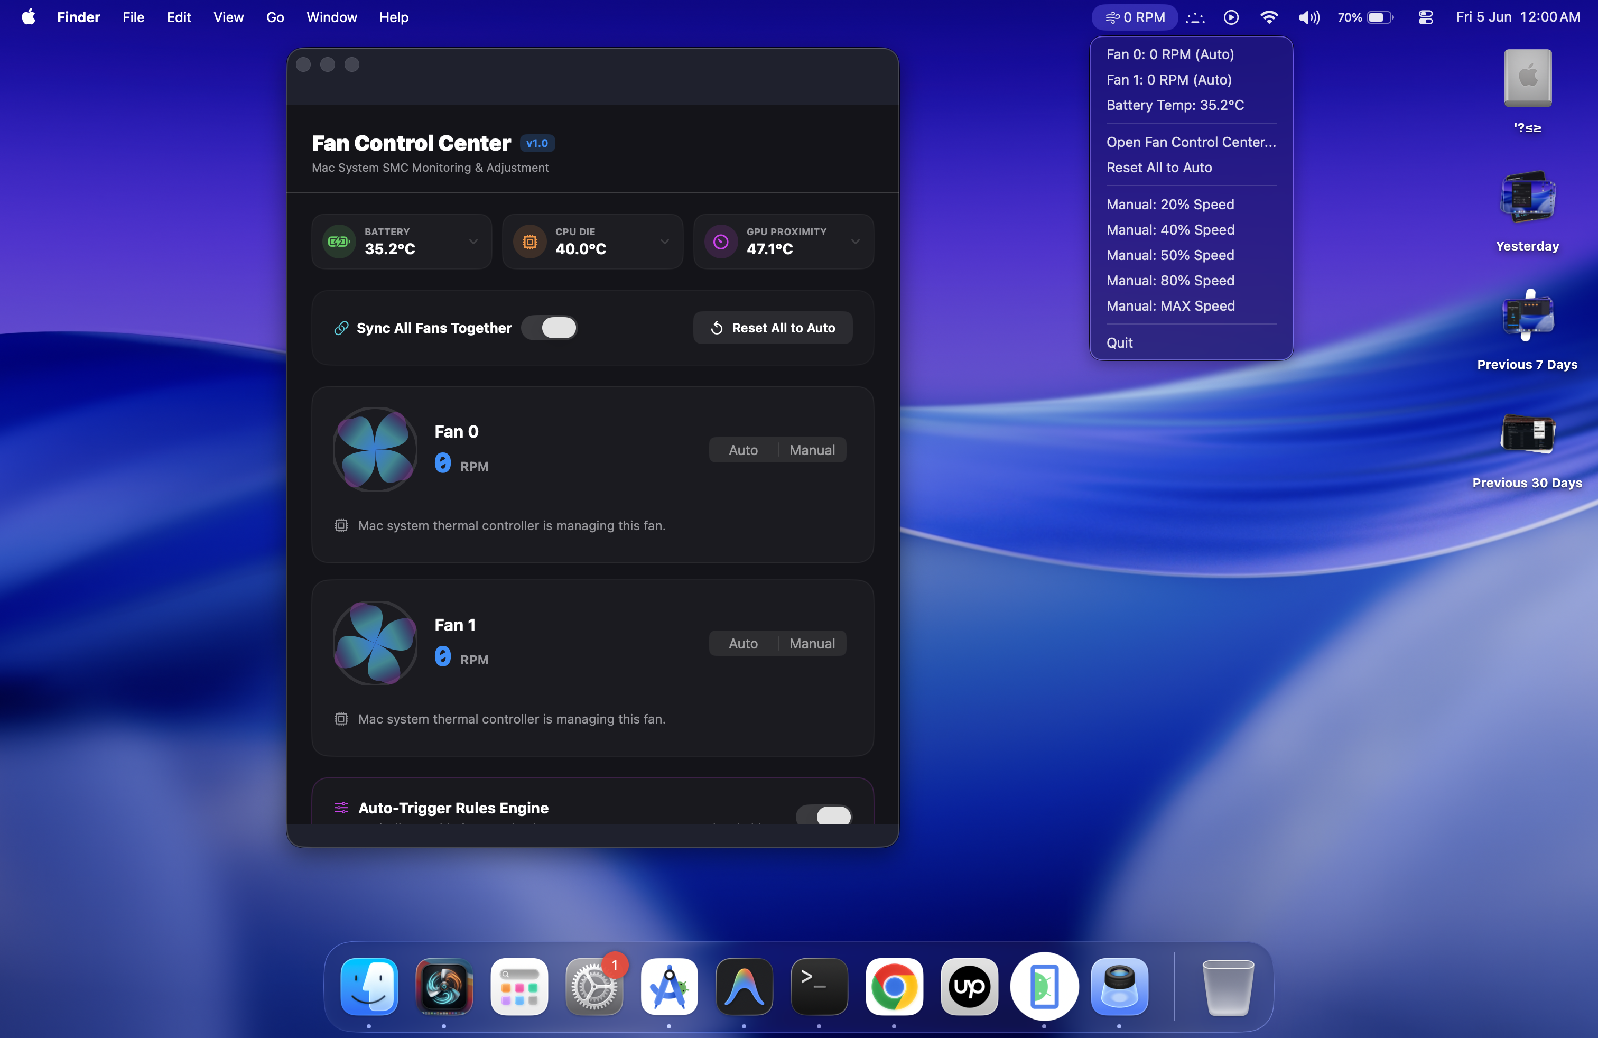Toggle Sync All Fans Together switch
The width and height of the screenshot is (1598, 1038).
549,328
